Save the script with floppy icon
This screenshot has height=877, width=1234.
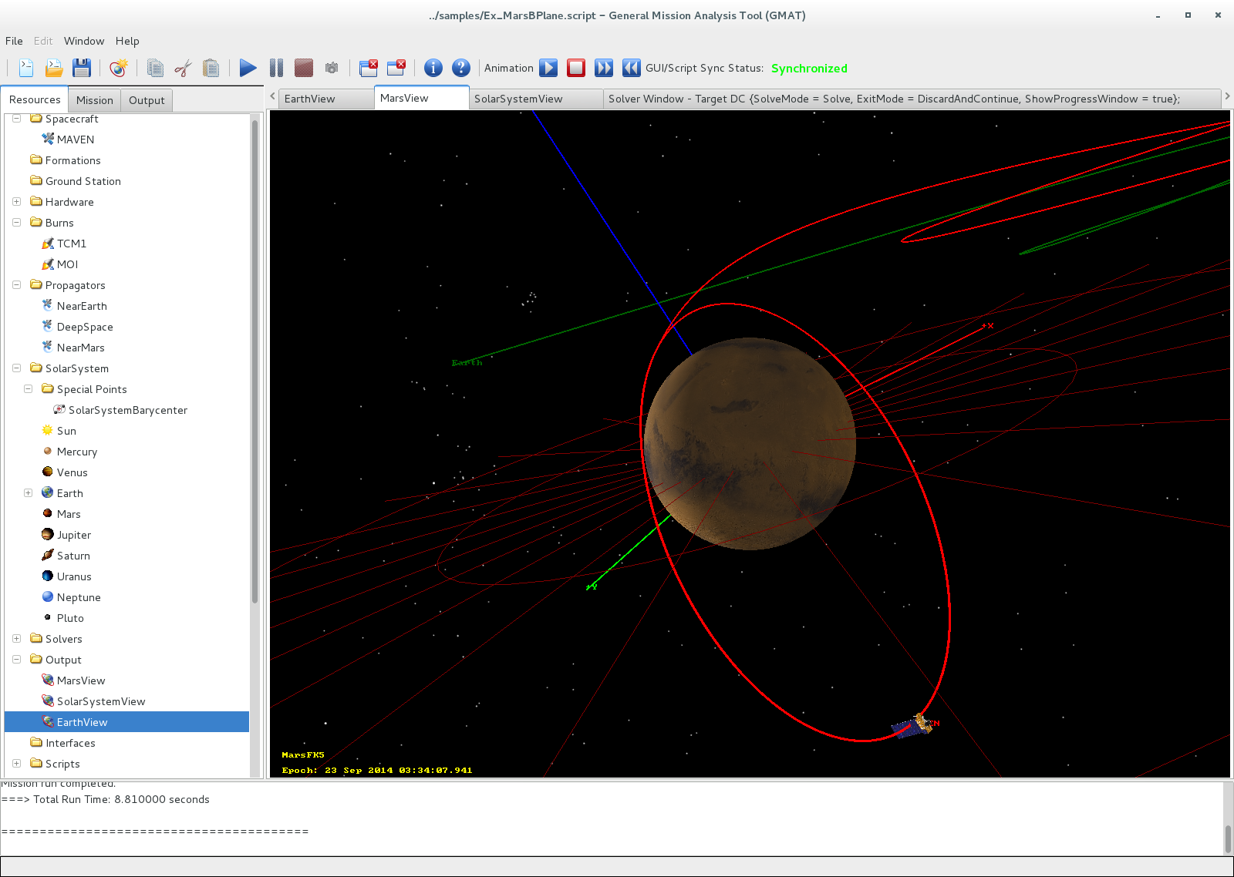click(82, 68)
